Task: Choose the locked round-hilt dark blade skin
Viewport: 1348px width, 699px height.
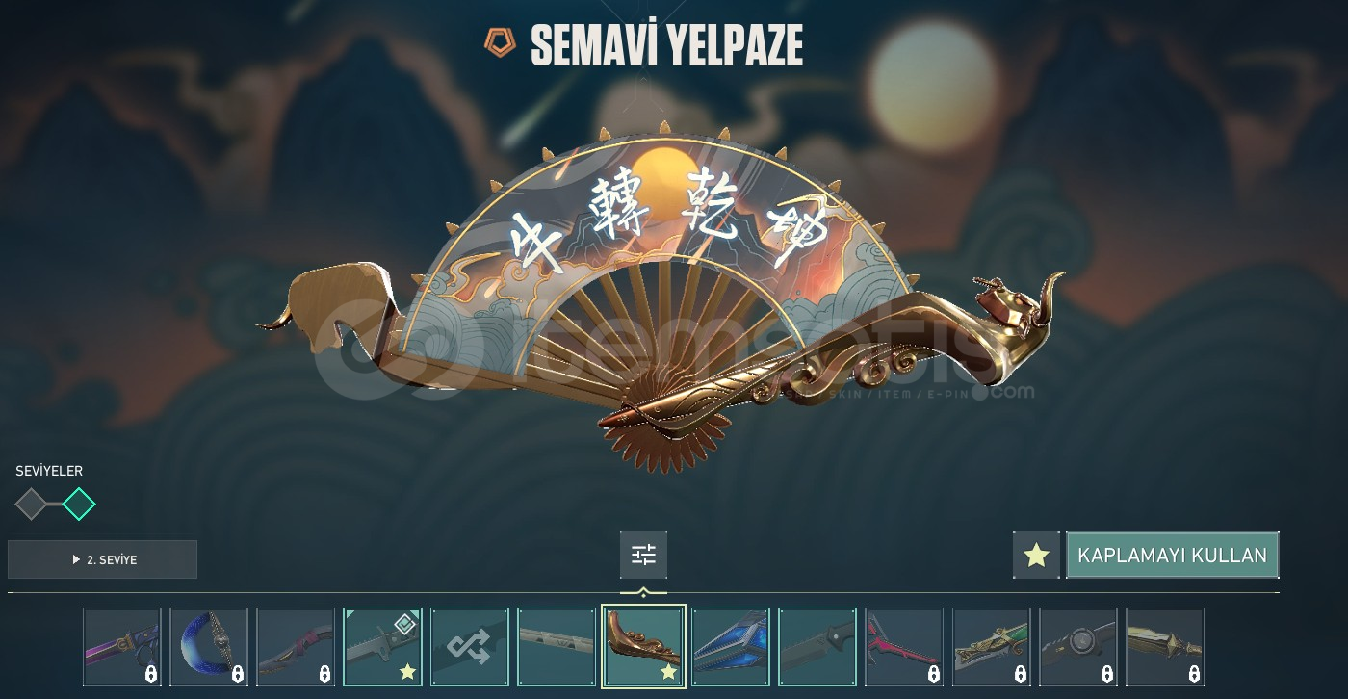Action: point(1078,647)
